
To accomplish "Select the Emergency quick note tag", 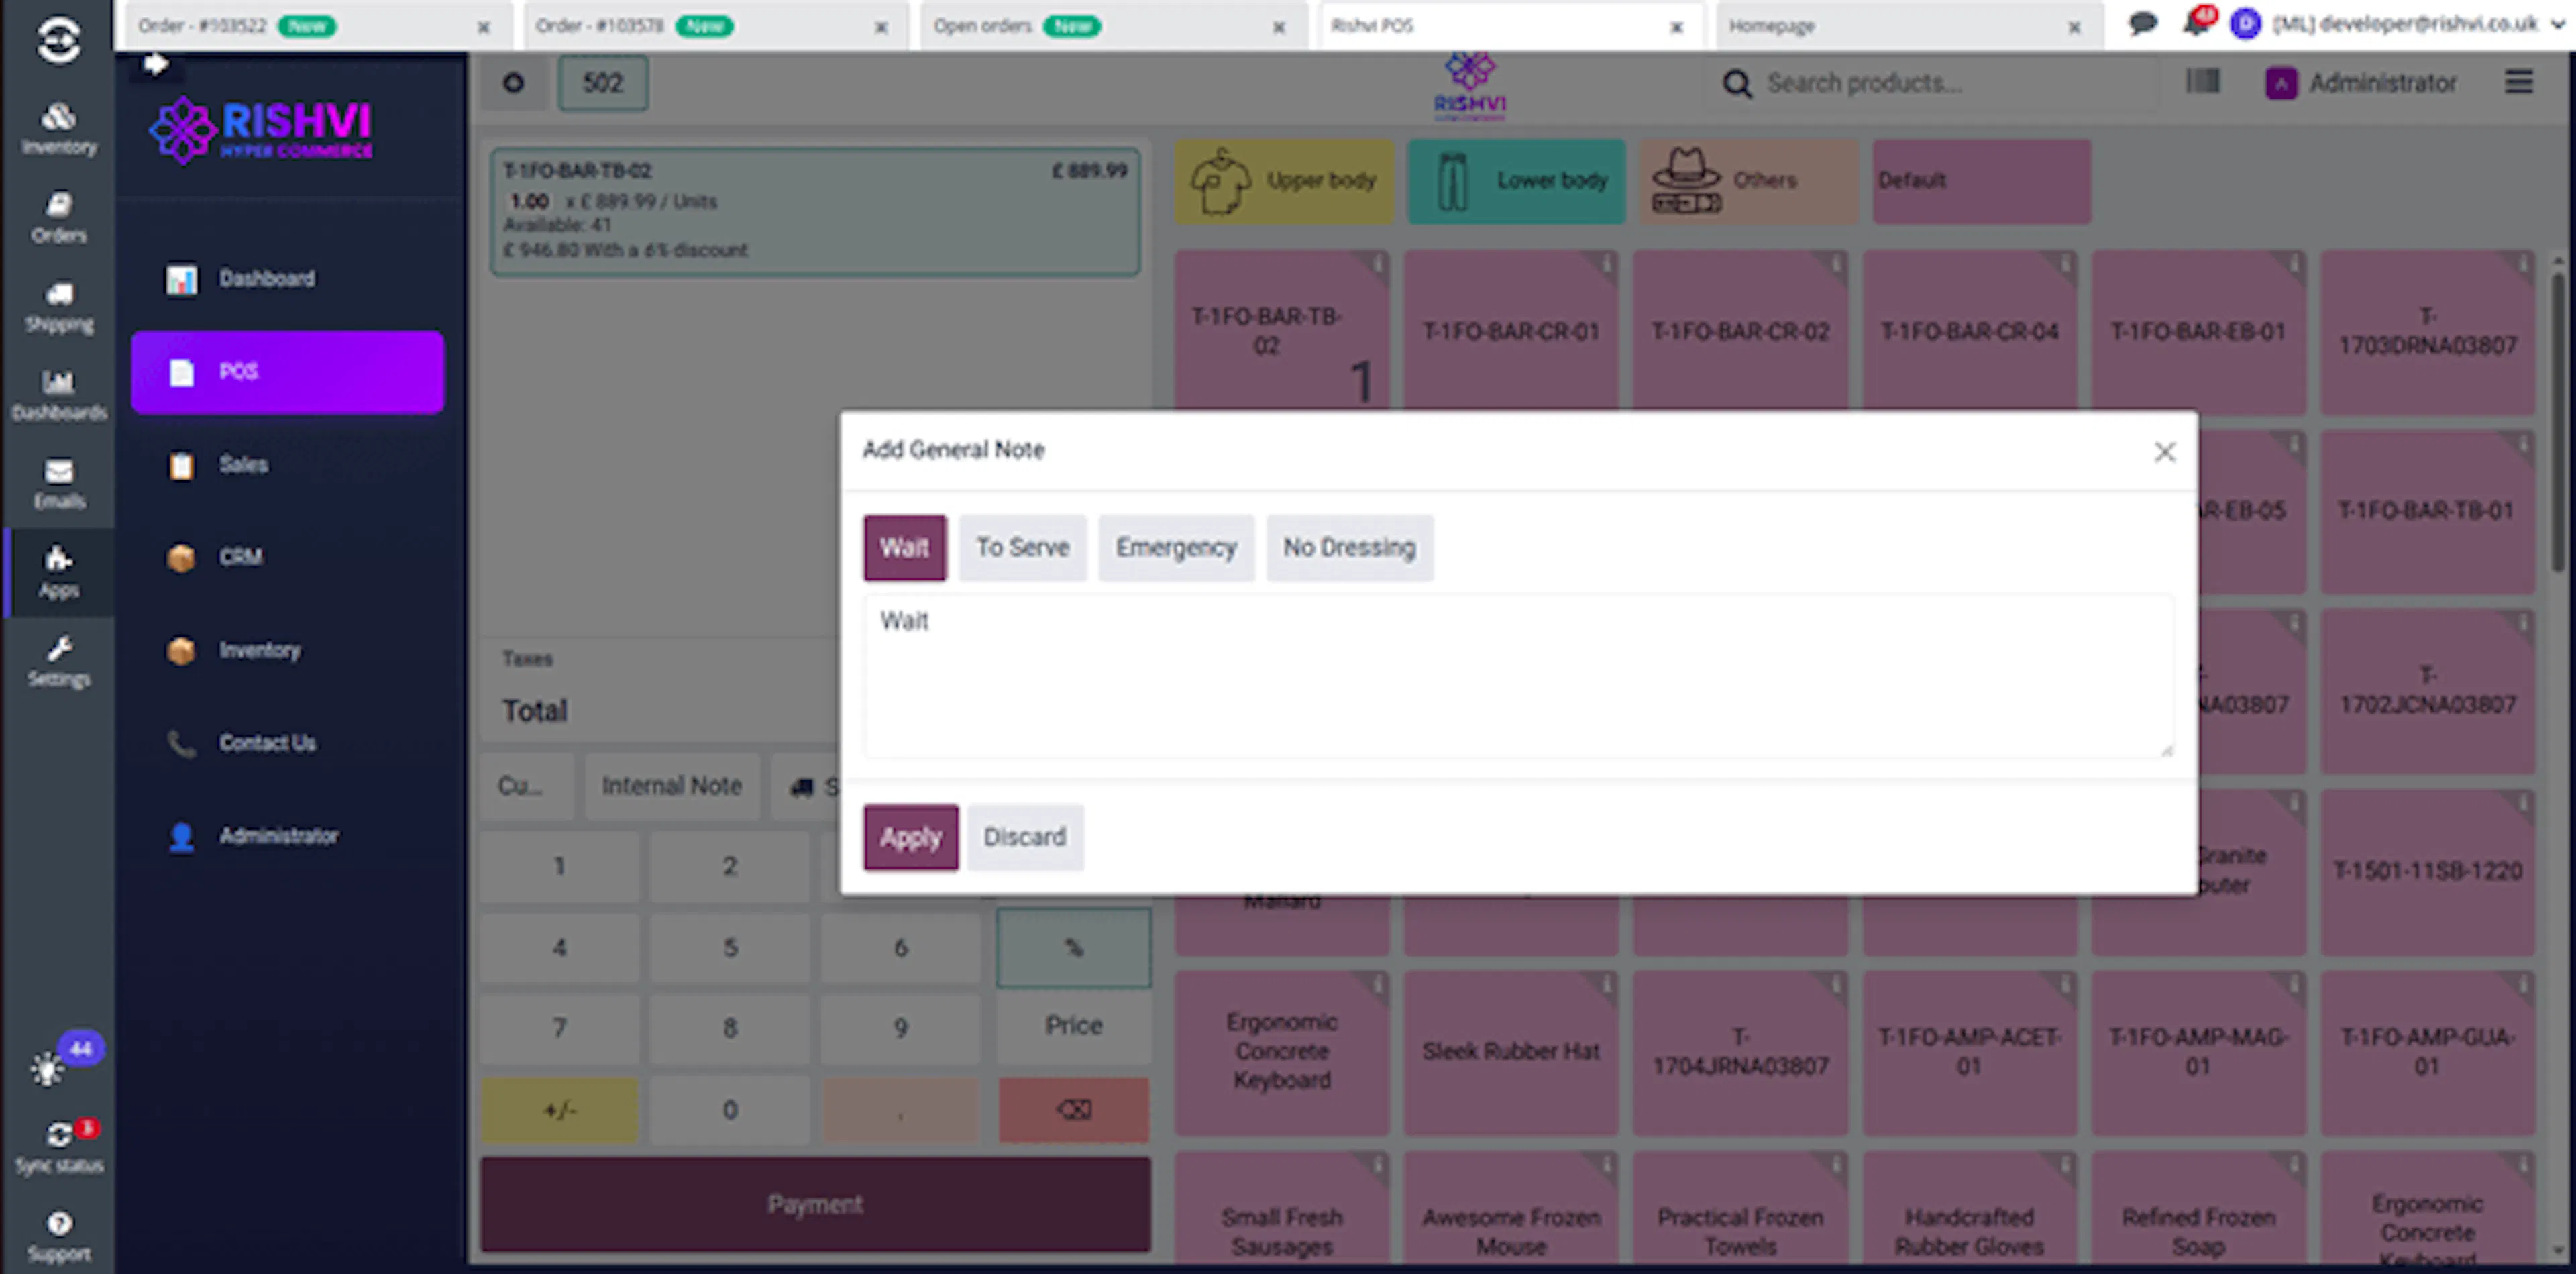I will [1176, 548].
